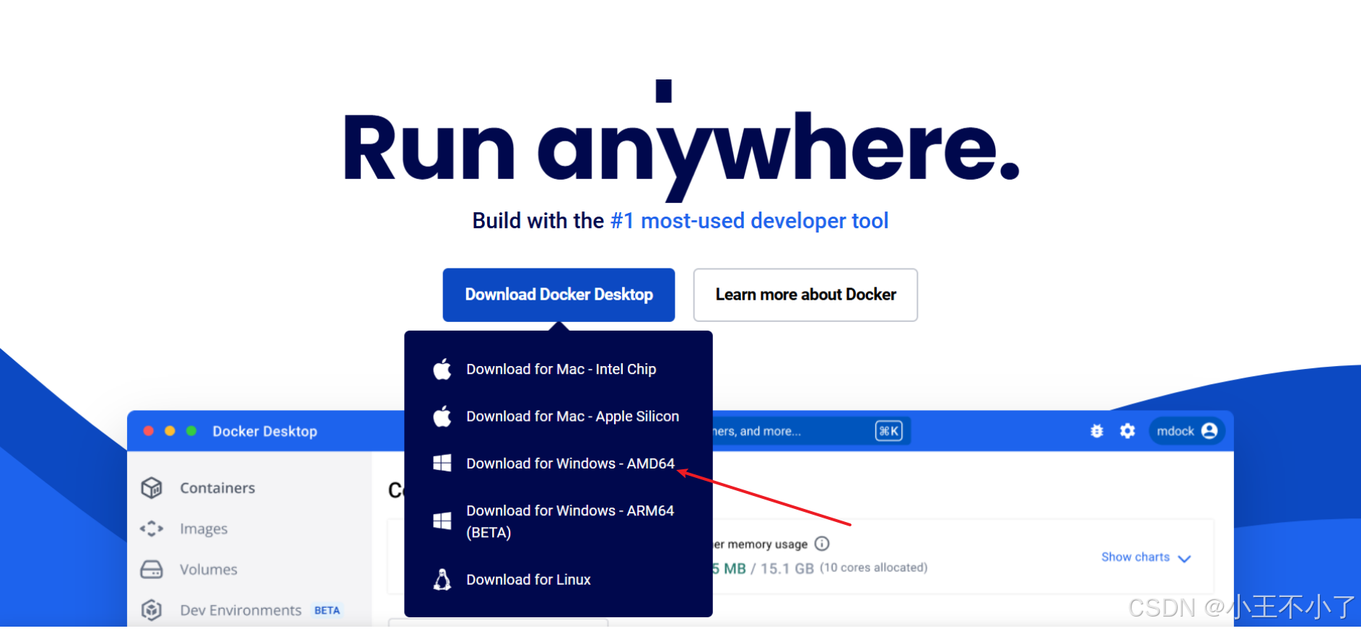The height and width of the screenshot is (631, 1361).
Task: Click the red close dot of Docker Desktop
Action: click(x=149, y=431)
